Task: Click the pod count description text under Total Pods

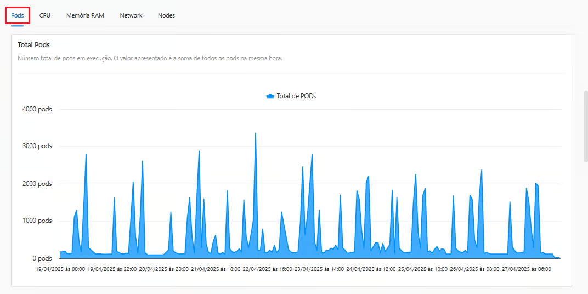Action: coord(150,58)
